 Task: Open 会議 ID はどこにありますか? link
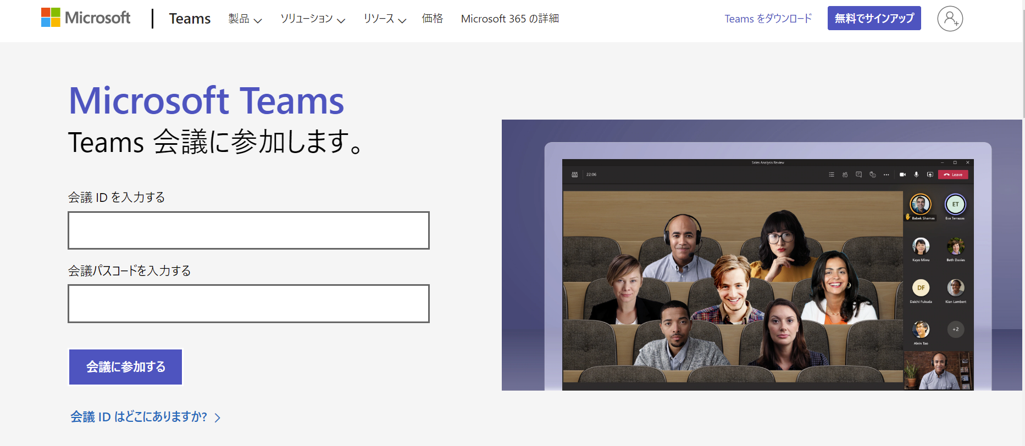[x=146, y=417]
